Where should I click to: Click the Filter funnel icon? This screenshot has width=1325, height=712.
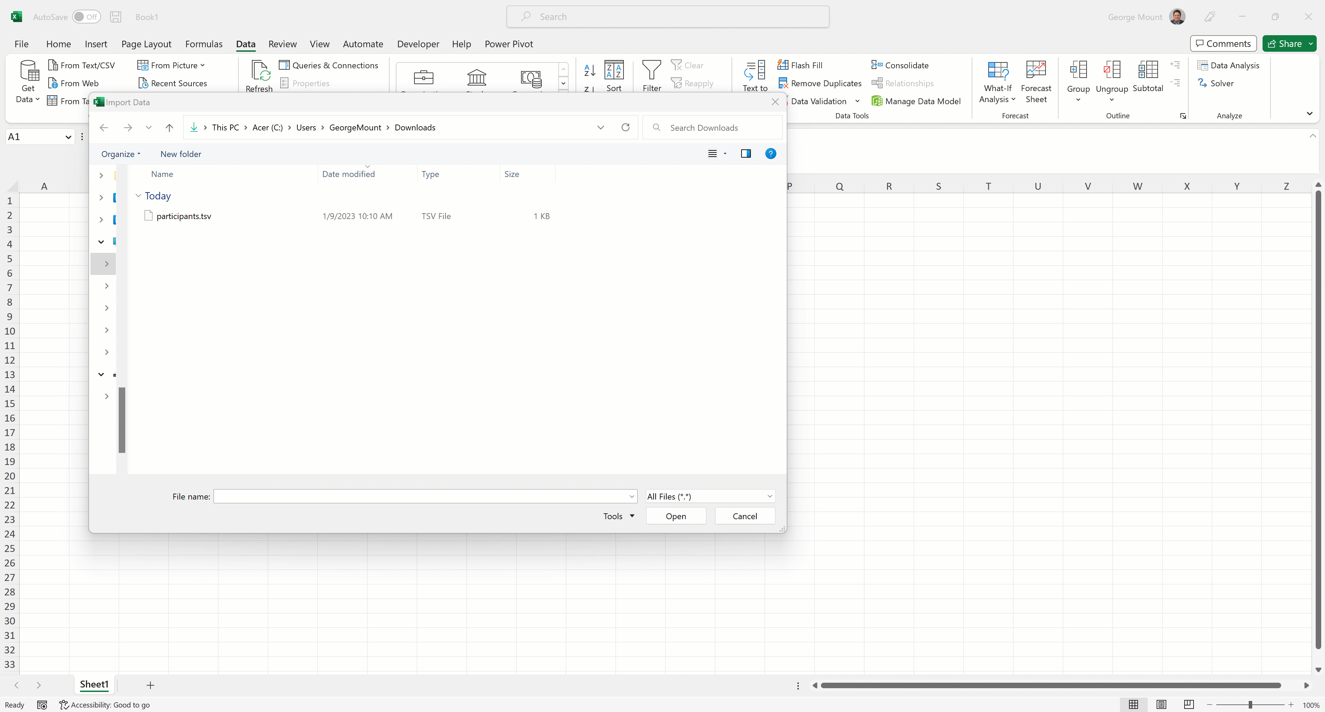(651, 70)
